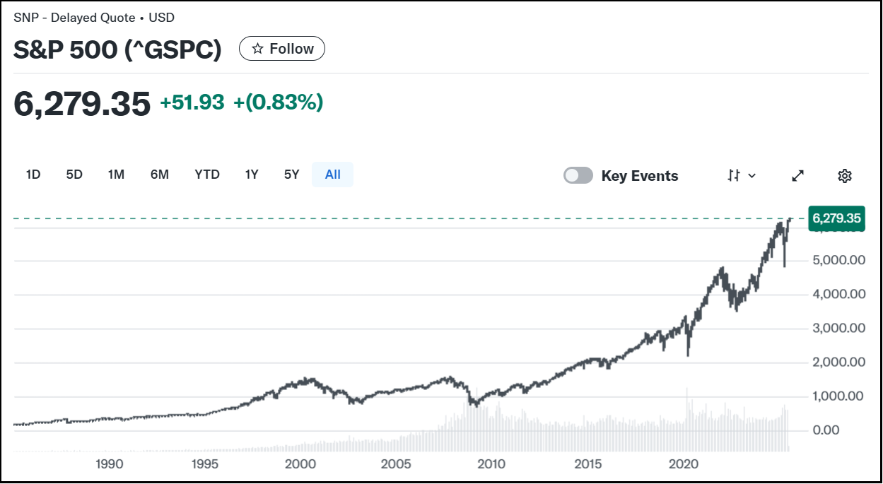Switch to 1M time range
This screenshot has width=883, height=484.
(x=116, y=175)
